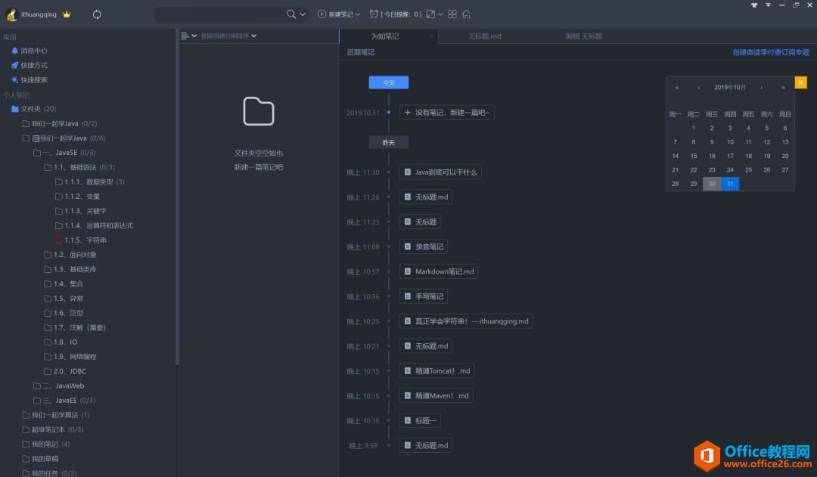The height and width of the screenshot is (477, 817).
Task: Go to next month in calendar
Action: (x=761, y=88)
